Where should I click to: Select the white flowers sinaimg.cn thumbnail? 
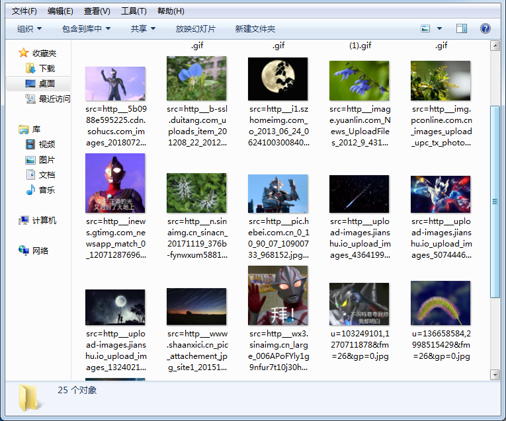(196, 193)
